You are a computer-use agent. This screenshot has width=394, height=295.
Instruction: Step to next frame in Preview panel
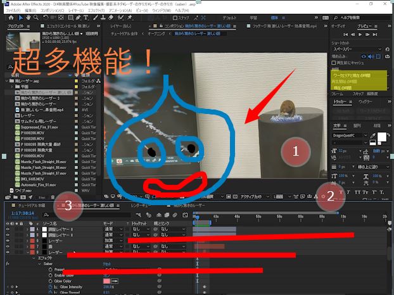367,34
